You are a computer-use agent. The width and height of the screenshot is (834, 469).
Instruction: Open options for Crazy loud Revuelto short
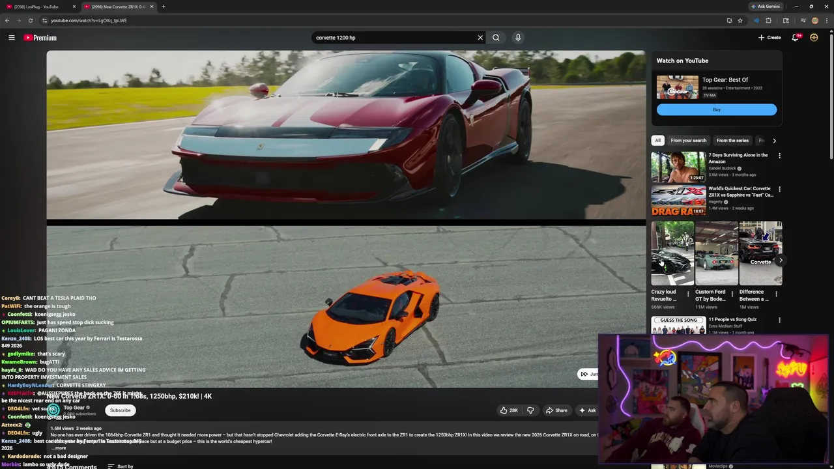688,294
